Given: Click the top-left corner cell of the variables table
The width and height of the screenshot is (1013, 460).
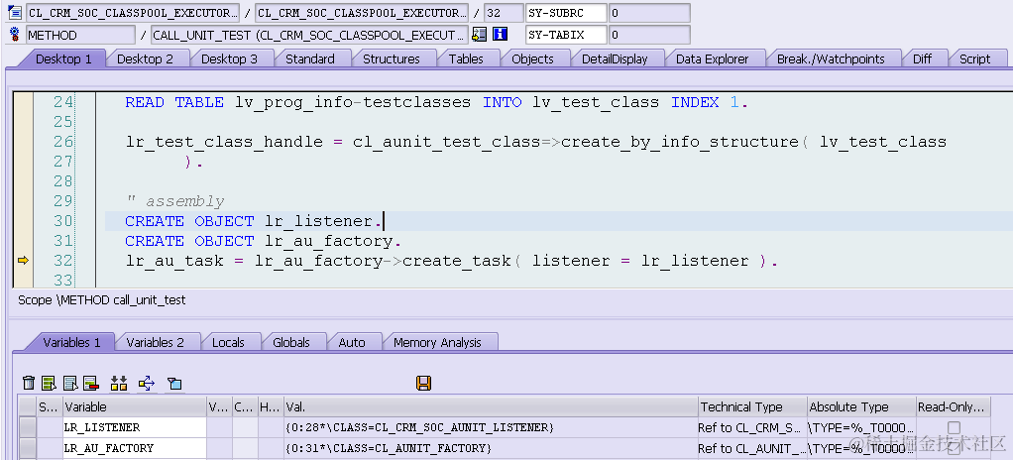Looking at the screenshot, I should tap(27, 407).
